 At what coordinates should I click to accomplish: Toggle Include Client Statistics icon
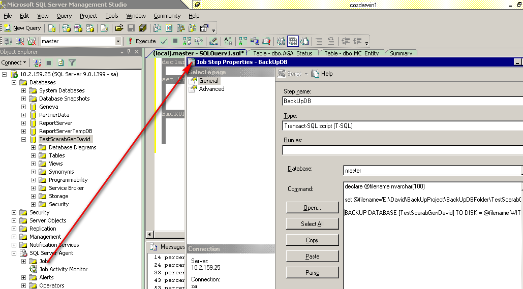click(x=255, y=41)
